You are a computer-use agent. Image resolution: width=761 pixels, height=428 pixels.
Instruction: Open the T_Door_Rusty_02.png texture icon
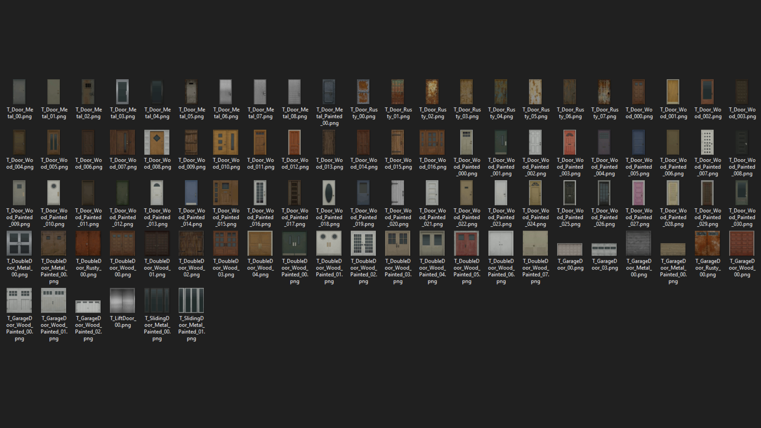(432, 92)
